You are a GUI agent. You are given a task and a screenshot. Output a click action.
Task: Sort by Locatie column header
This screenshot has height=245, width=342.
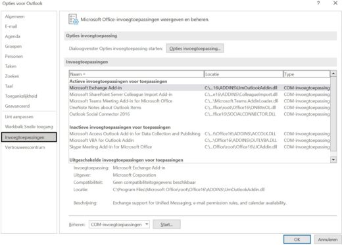[243, 74]
